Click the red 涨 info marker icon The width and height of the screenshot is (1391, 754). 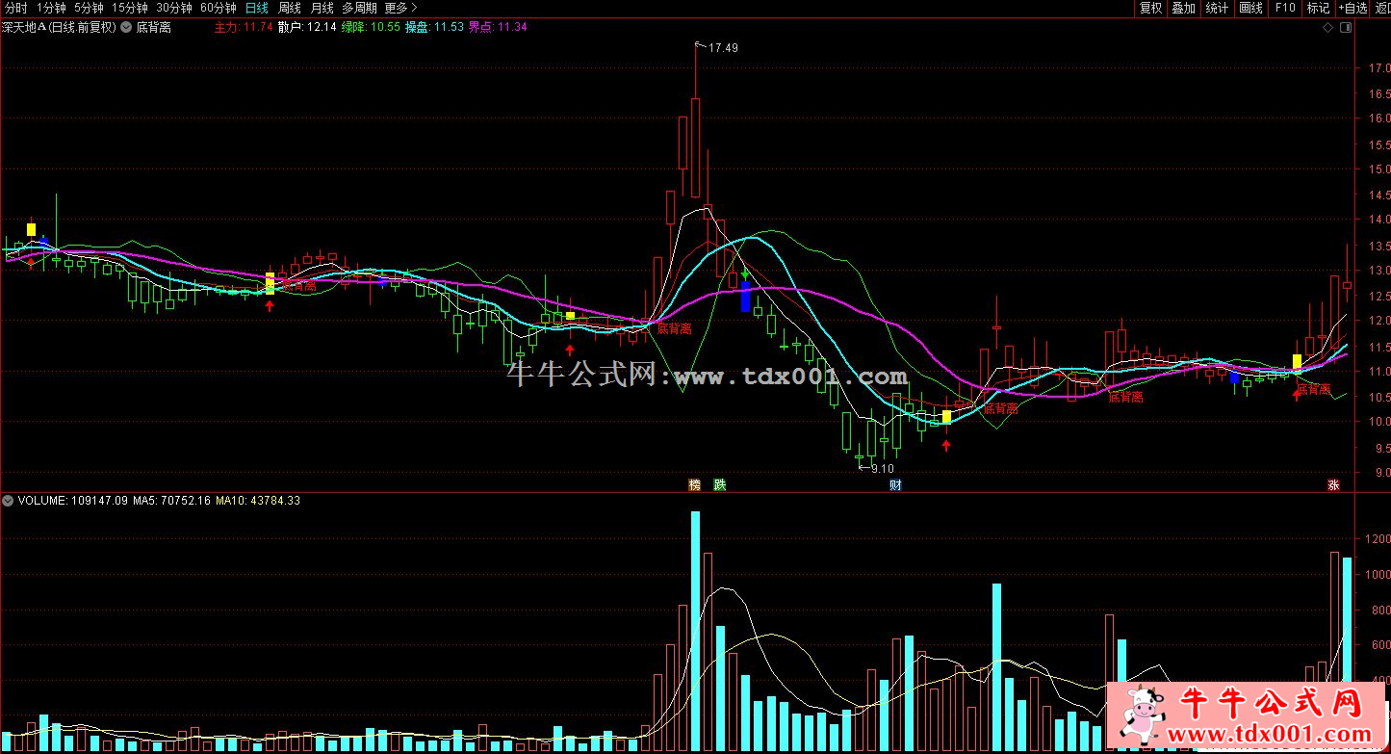pos(1333,484)
